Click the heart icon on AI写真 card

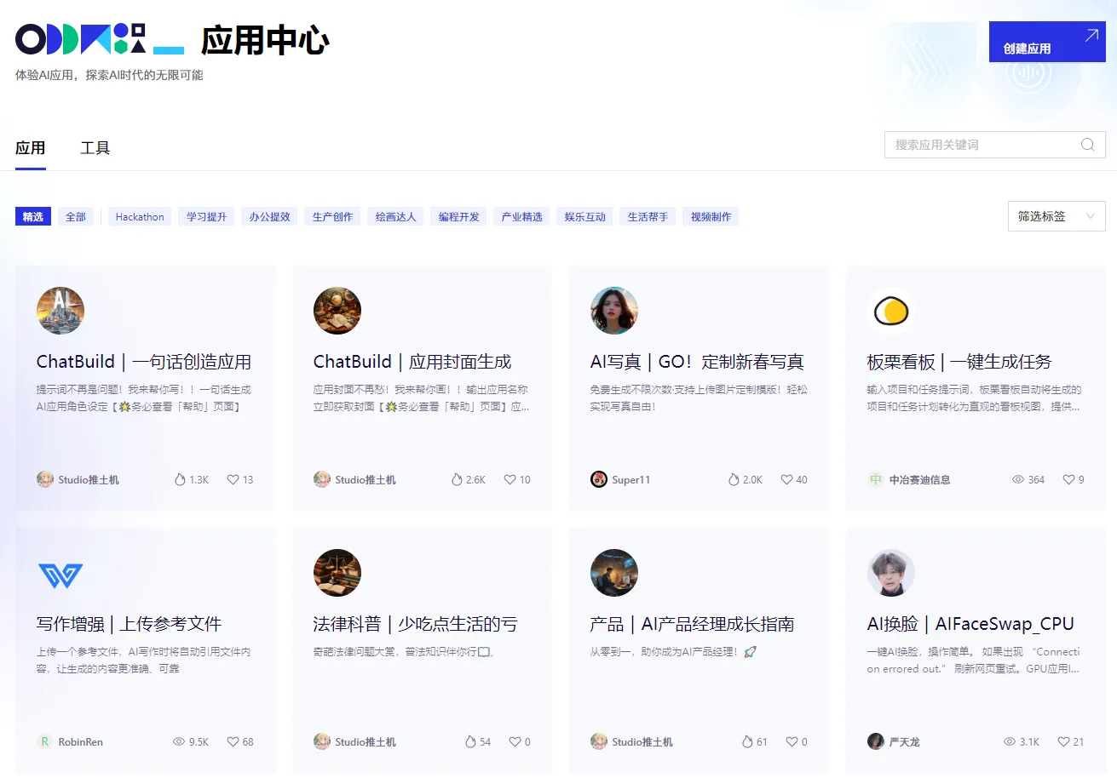[786, 480]
